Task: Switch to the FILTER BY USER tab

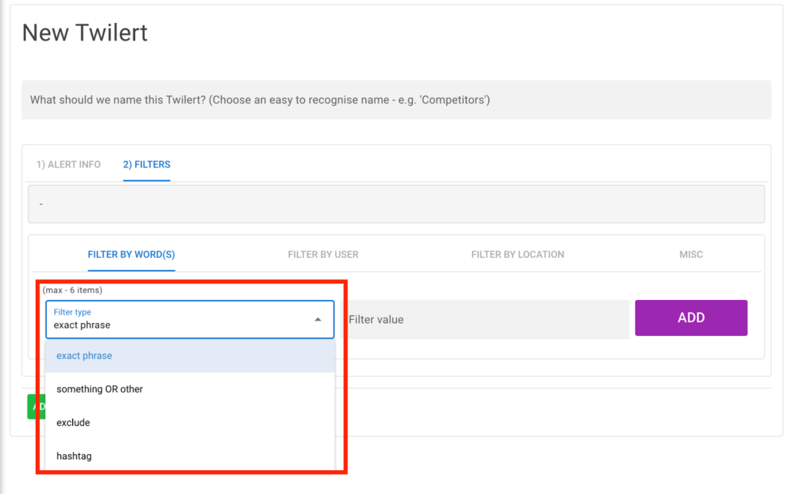Action: click(x=322, y=254)
